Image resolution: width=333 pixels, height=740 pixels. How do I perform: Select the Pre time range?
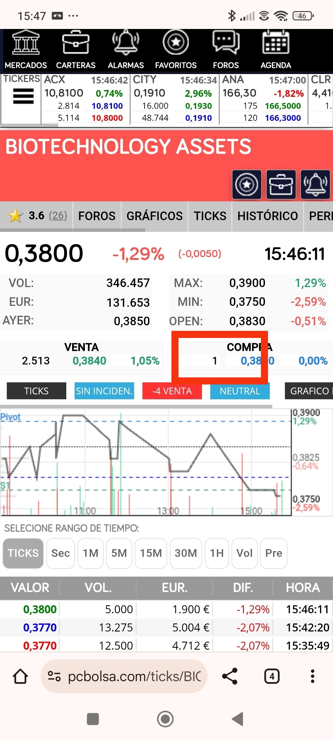(274, 553)
